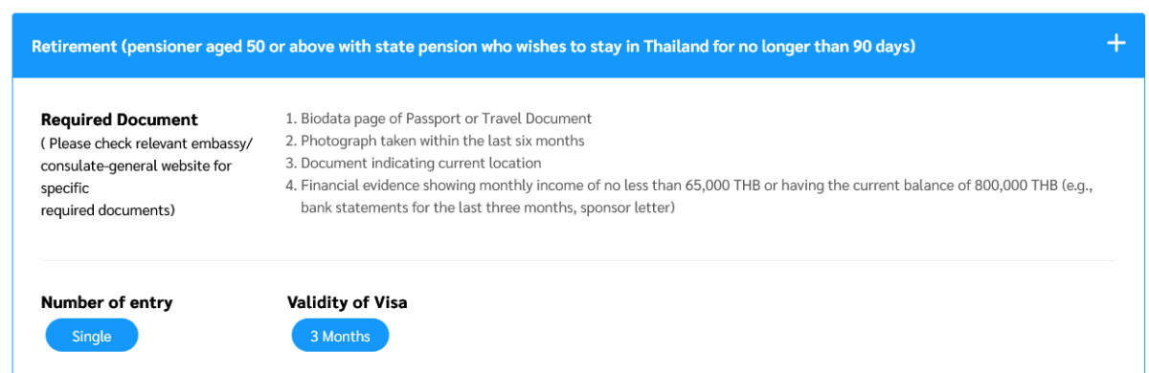Screen dimensions: 1149x373
Task: Click the Financial evidence requirement line
Action: [689, 186]
